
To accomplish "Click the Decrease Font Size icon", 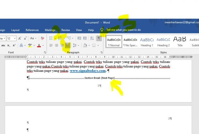I will tap(25, 38).
